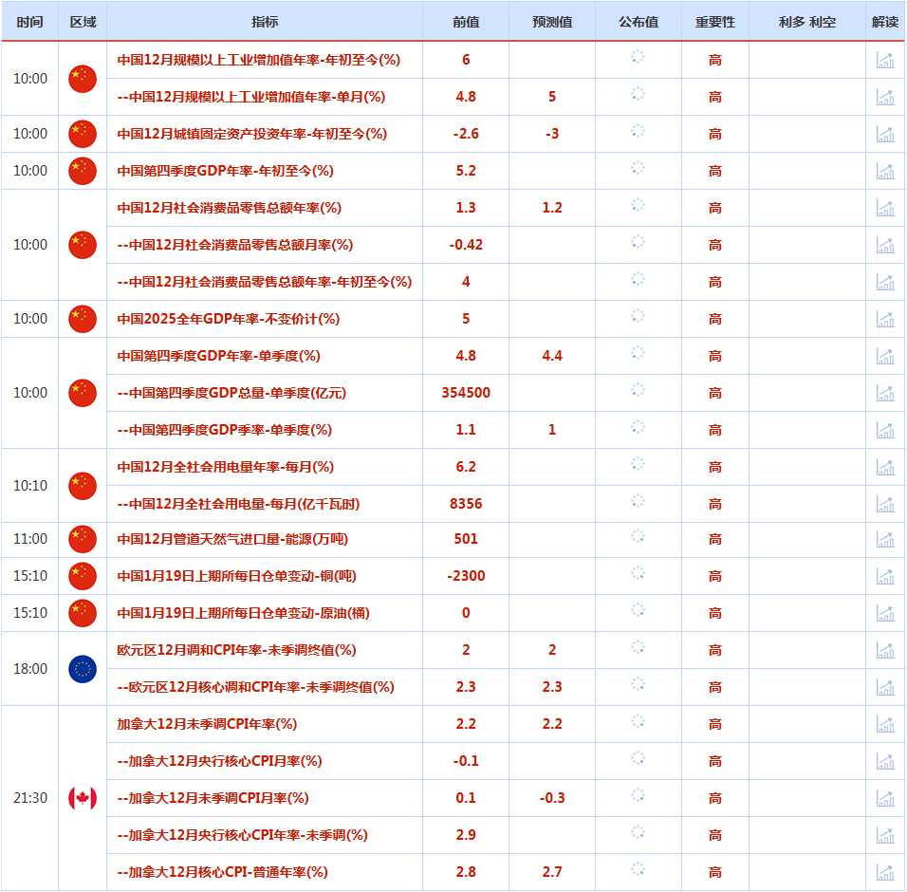
Task: Open --加拿大12月央行核心CPI月率(%) link
Action: 220,761
